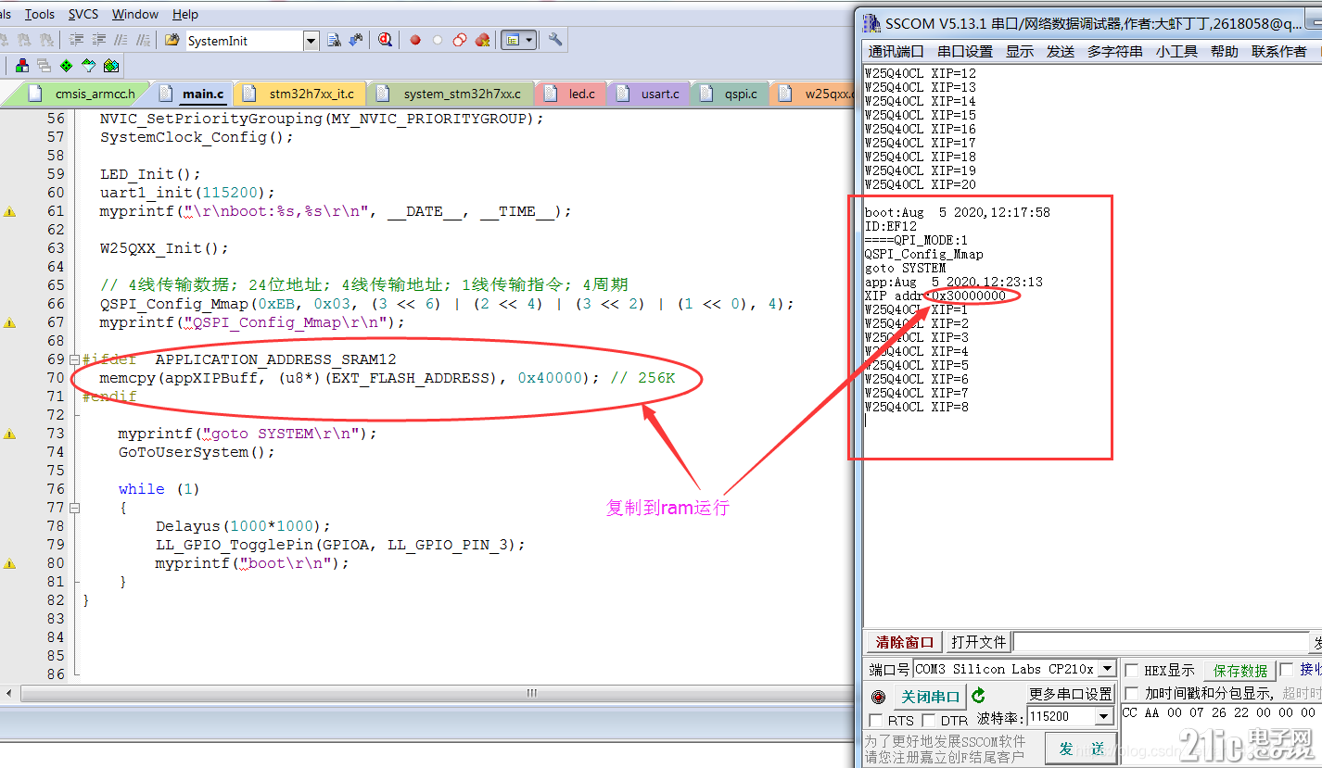Switch to the cmsis_armcc.h tab
Image resolution: width=1322 pixels, height=768 pixels.
pyautogui.click(x=81, y=94)
